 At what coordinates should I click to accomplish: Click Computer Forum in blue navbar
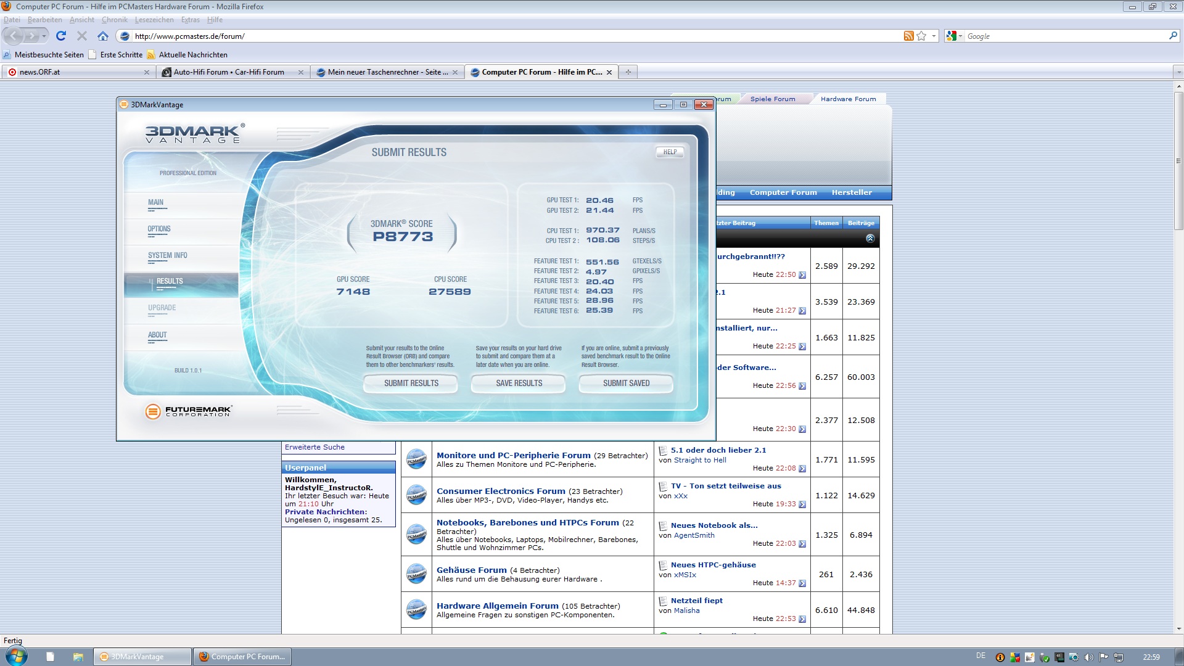783,192
